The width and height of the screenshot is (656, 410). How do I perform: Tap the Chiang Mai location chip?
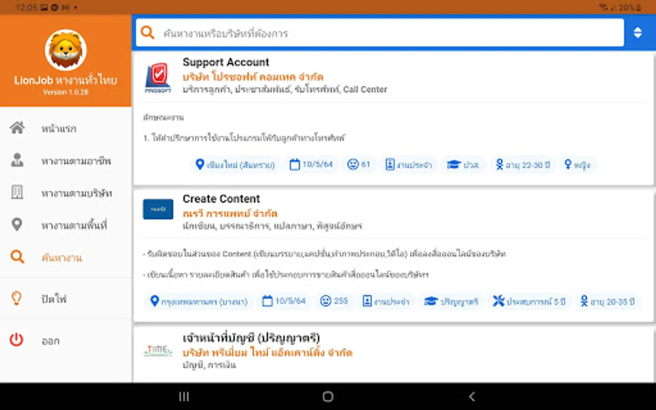(x=235, y=164)
